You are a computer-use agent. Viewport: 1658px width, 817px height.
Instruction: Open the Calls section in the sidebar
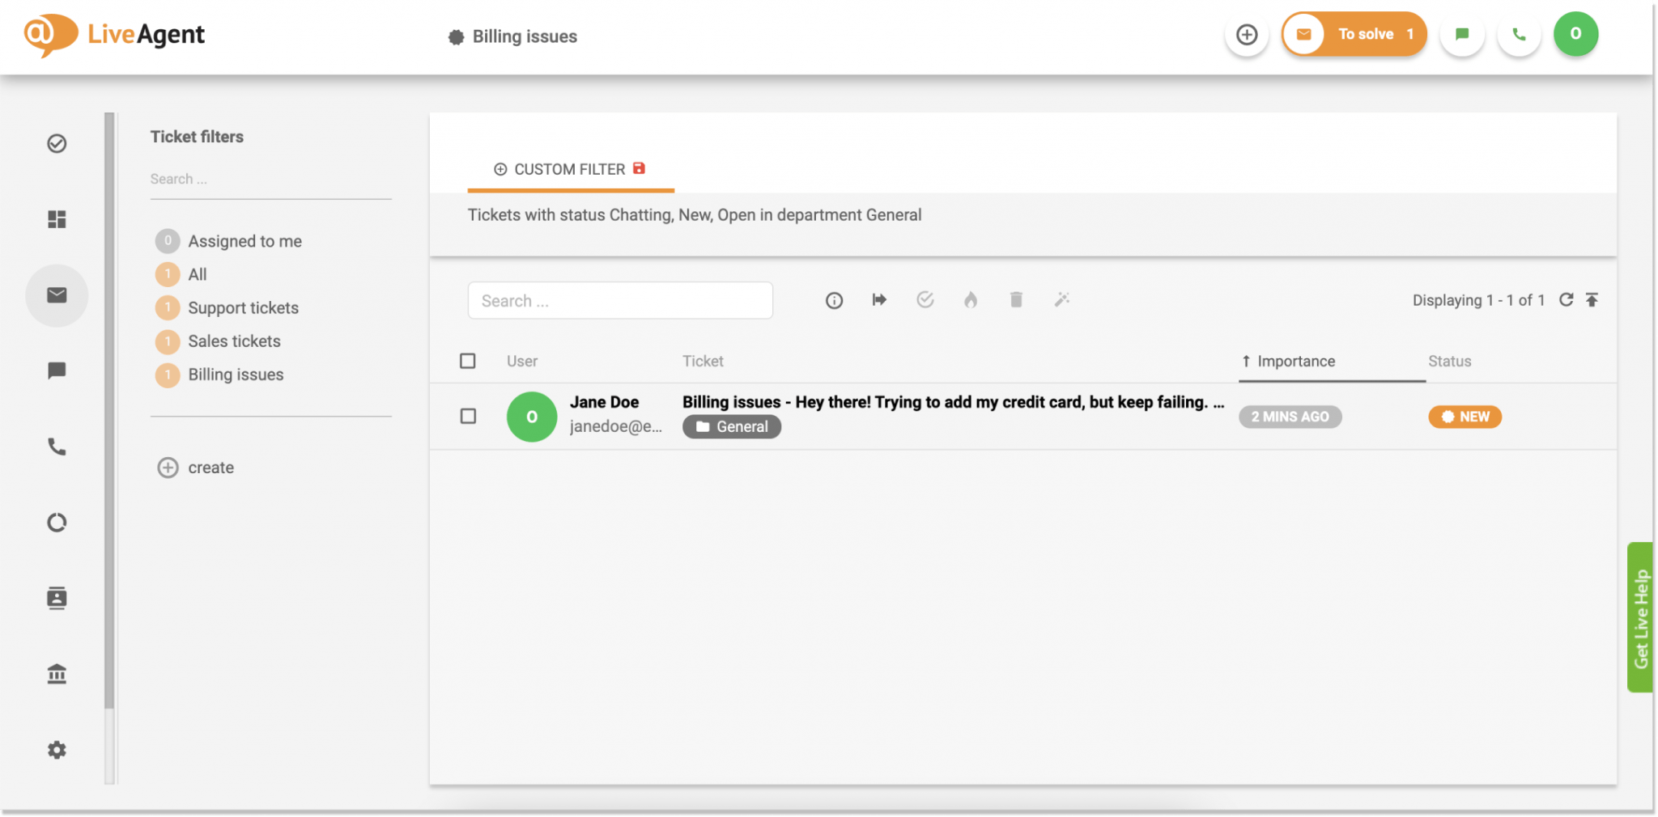[x=57, y=446]
